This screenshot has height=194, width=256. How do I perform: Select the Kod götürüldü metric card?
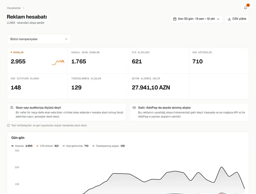click(219, 60)
